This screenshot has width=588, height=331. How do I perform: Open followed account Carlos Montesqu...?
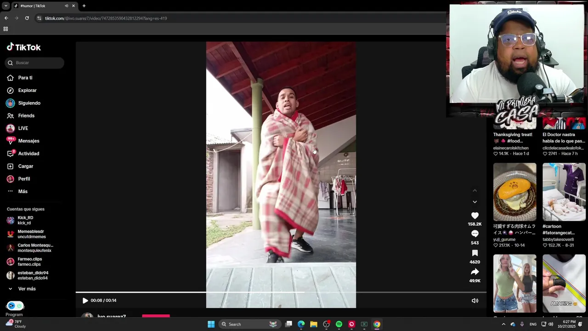tap(30, 248)
